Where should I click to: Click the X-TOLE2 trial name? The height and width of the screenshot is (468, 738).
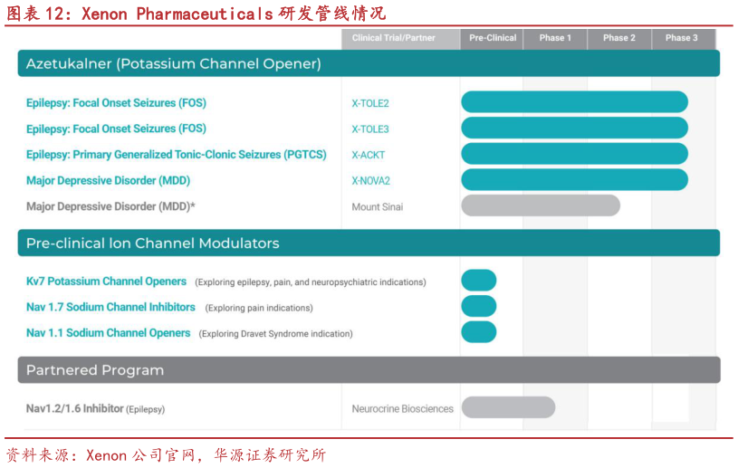pos(370,103)
